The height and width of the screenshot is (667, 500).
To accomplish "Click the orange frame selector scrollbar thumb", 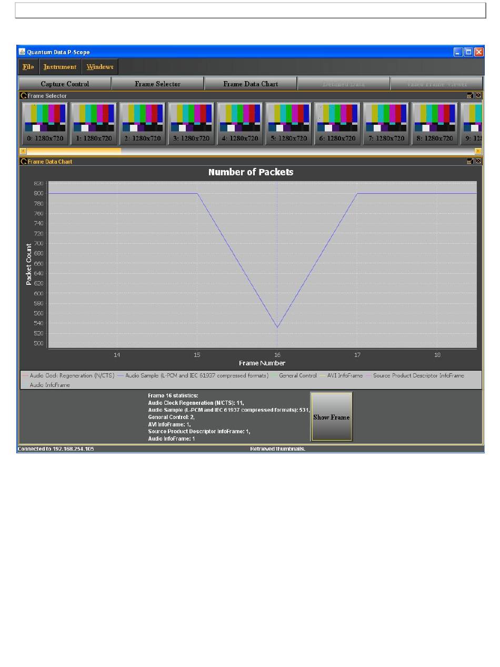I will pyautogui.click(x=73, y=152).
